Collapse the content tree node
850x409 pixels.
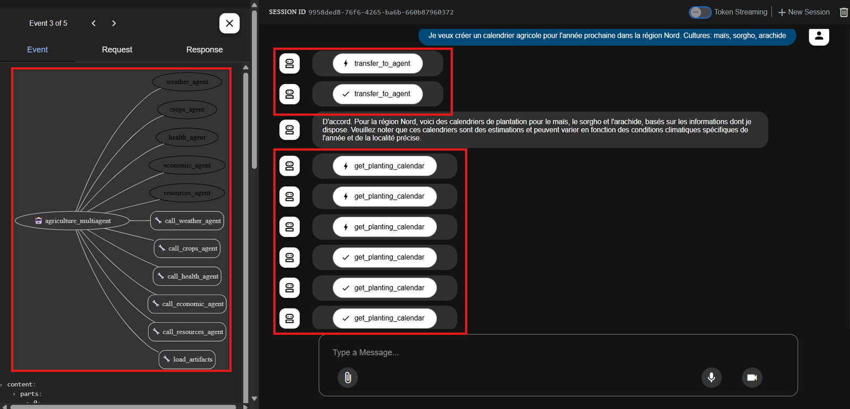pos(2,385)
